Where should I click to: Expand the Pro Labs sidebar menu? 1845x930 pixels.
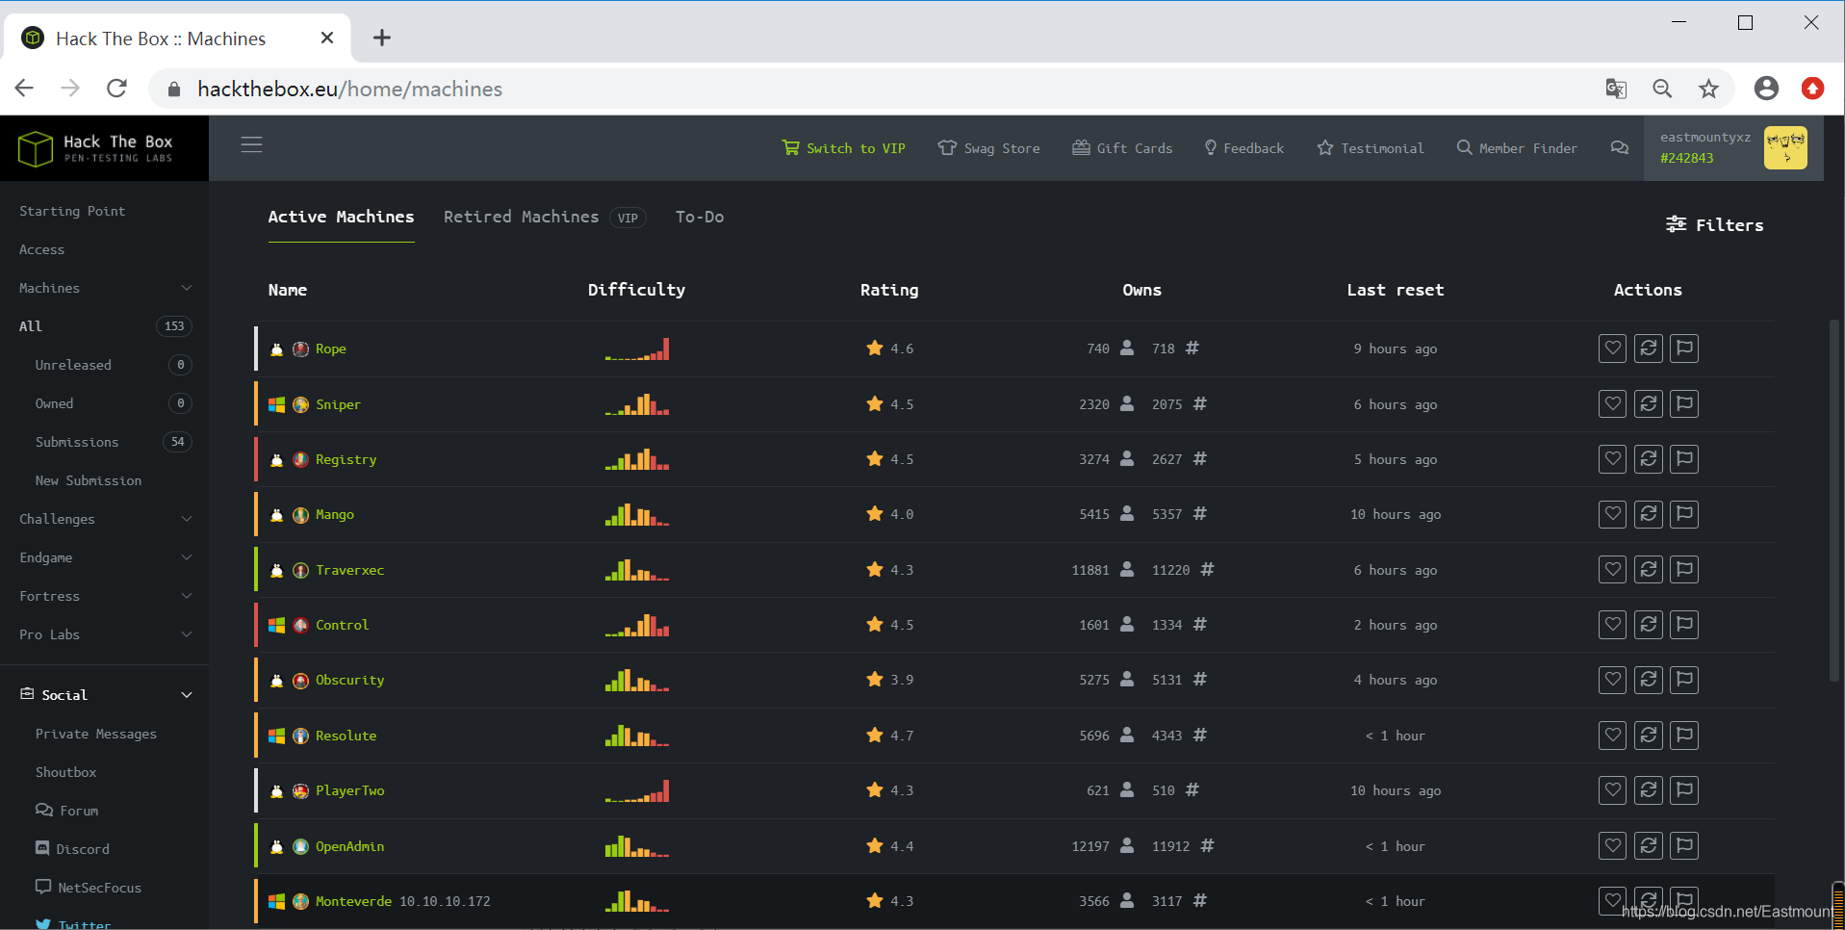coord(104,634)
